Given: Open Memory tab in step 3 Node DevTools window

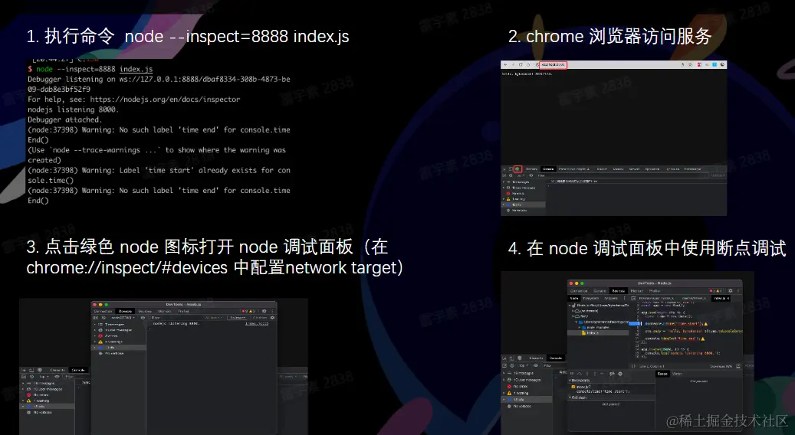Looking at the screenshot, I should 164,311.
